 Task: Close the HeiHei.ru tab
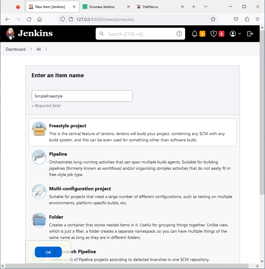[182, 7]
